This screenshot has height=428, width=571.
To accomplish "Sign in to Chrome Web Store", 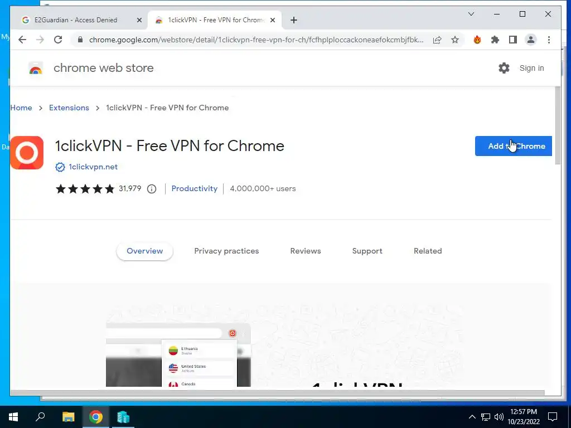I will click(x=531, y=68).
